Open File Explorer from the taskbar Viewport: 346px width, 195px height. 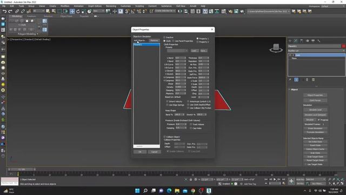pos(177,191)
